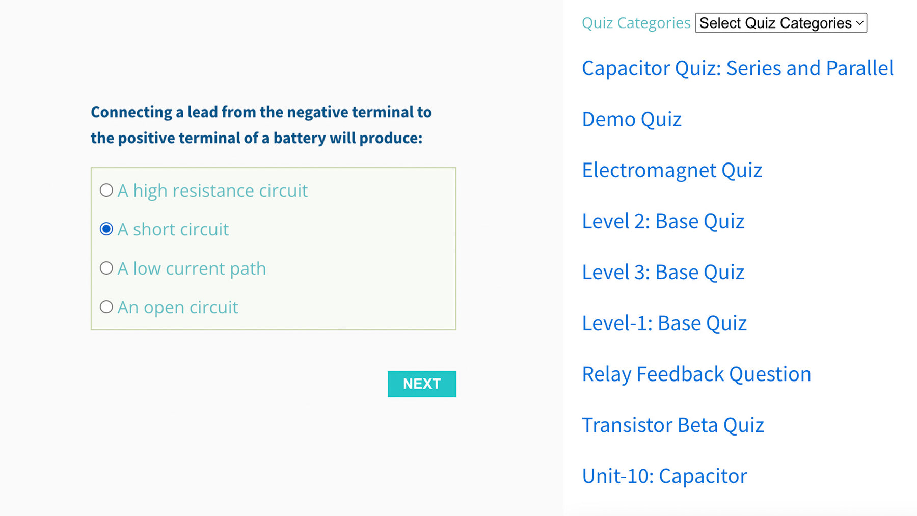This screenshot has width=917, height=516.
Task: Open Capacitor Quiz: Series and Parallel link
Action: (737, 68)
